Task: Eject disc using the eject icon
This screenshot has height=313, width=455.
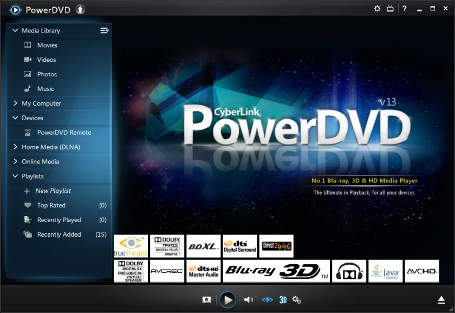Action: 441,300
